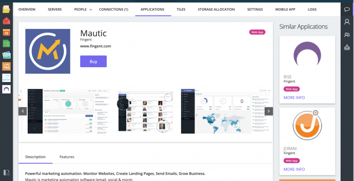Image resolution: width=354 pixels, height=181 pixels.
Task: Open the TILES tab
Action: click(181, 10)
